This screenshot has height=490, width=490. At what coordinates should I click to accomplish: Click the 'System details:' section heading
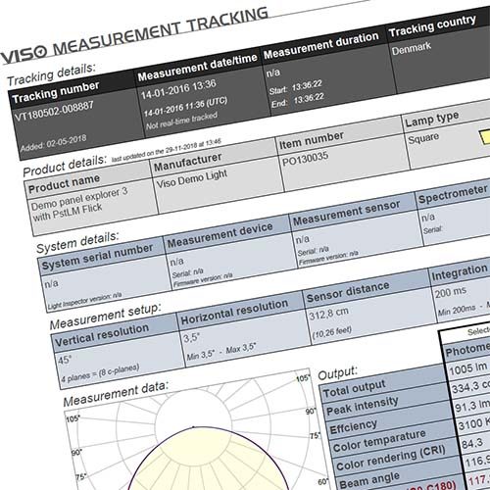(77, 242)
